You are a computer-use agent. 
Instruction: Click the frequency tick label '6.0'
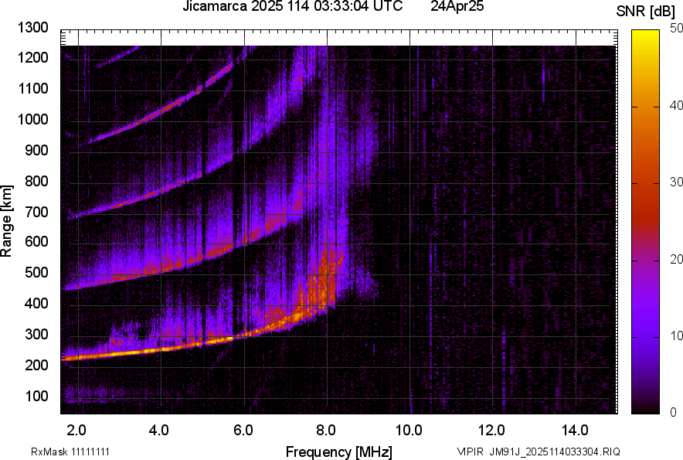click(x=243, y=431)
